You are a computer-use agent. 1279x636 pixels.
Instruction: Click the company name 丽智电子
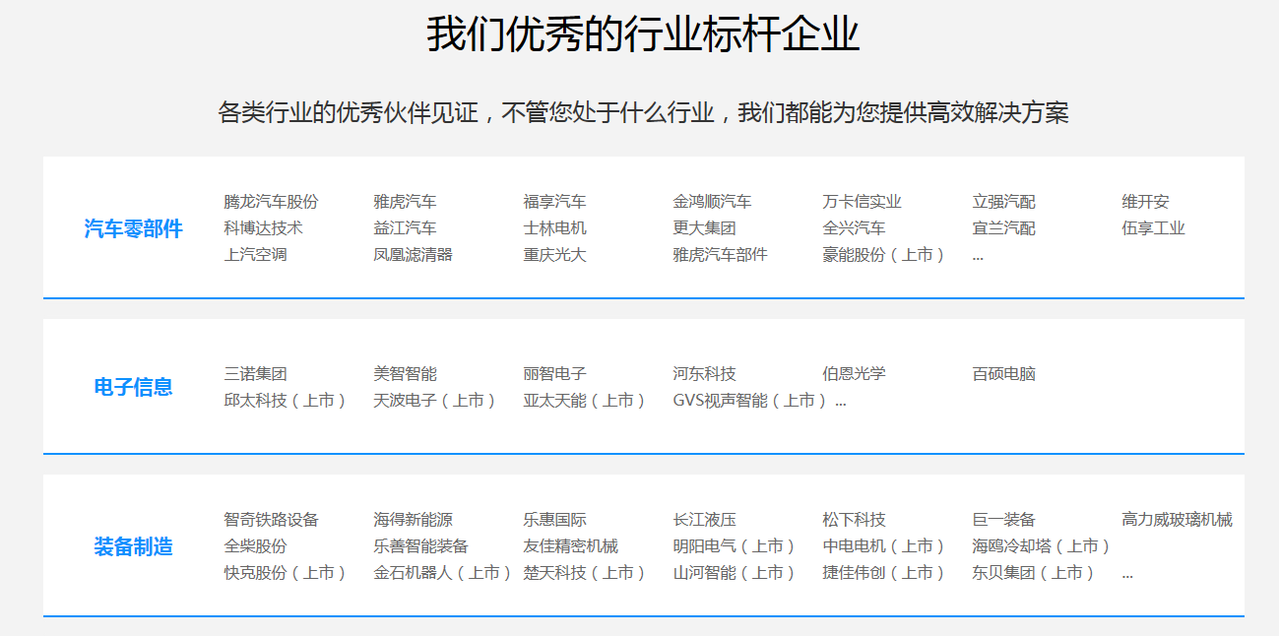pos(555,374)
